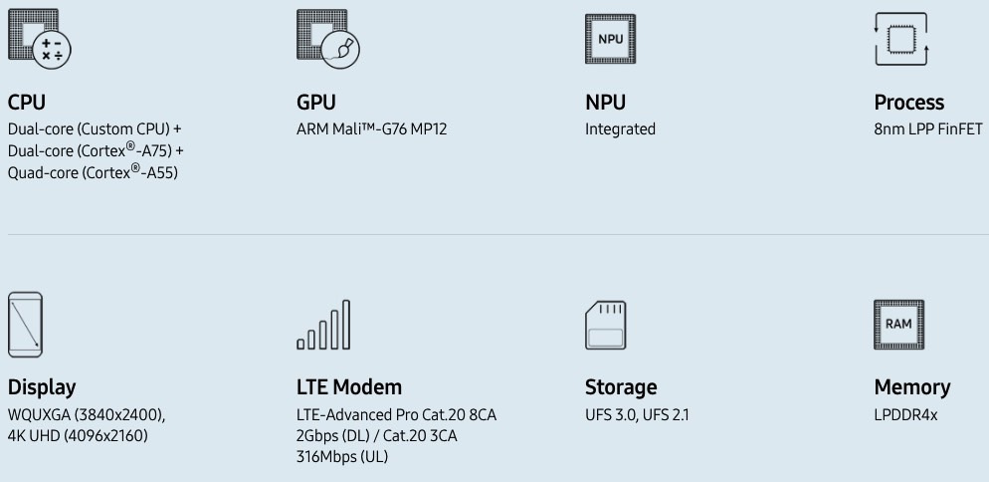This screenshot has height=482, width=989.
Task: Click the LPDDR4x memory text
Action: [x=905, y=415]
